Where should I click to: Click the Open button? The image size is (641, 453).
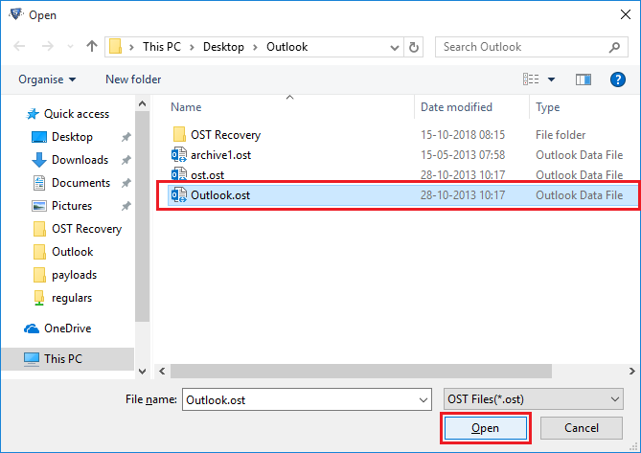coord(485,428)
